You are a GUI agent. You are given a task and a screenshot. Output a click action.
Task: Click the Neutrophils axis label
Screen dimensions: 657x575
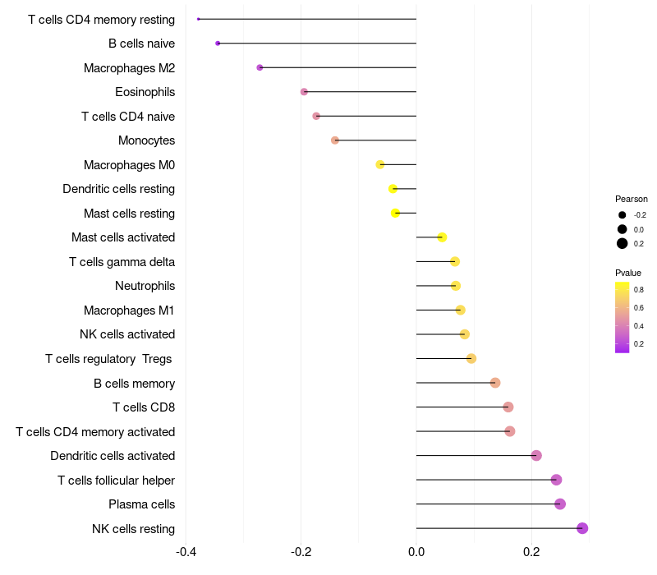[x=145, y=286]
